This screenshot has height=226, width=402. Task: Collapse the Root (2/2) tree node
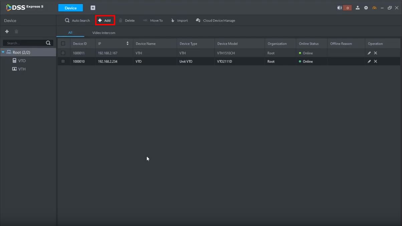point(3,52)
